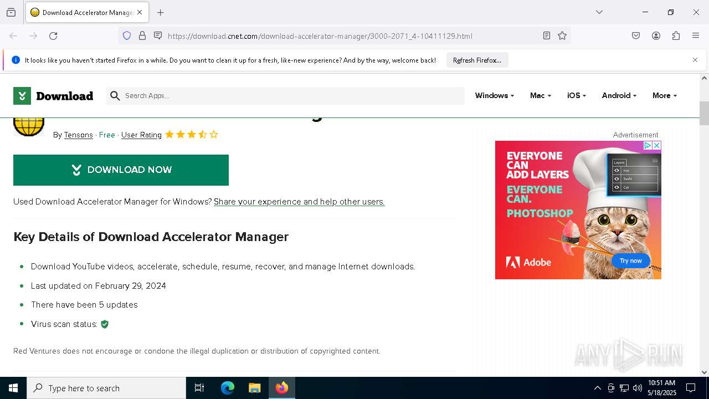This screenshot has width=709, height=399.
Task: Click the page vertical scrollbar thumb
Action: 704,114
